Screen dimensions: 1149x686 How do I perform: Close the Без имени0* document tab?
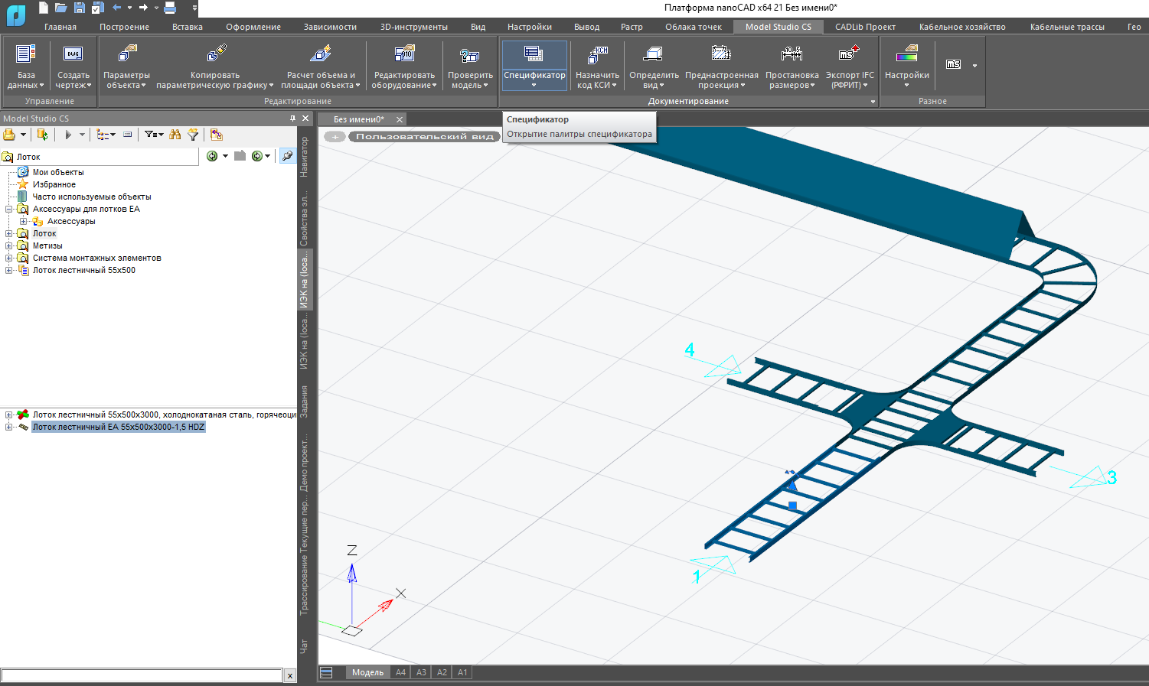399,119
